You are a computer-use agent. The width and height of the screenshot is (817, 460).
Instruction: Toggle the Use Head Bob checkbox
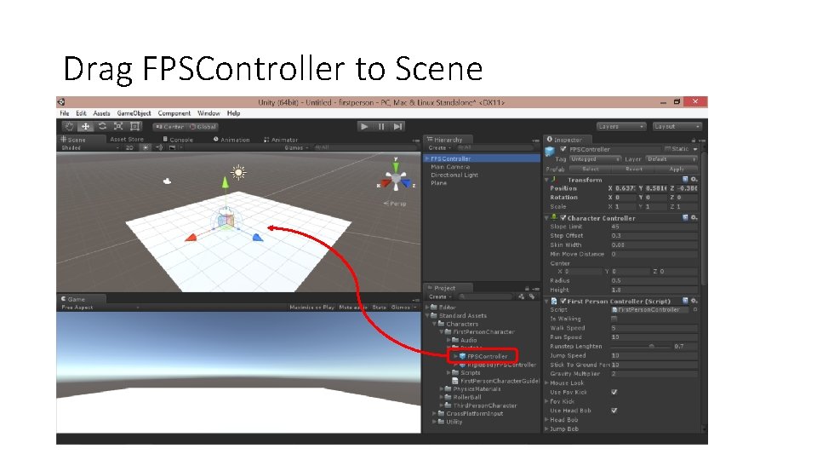coord(614,411)
